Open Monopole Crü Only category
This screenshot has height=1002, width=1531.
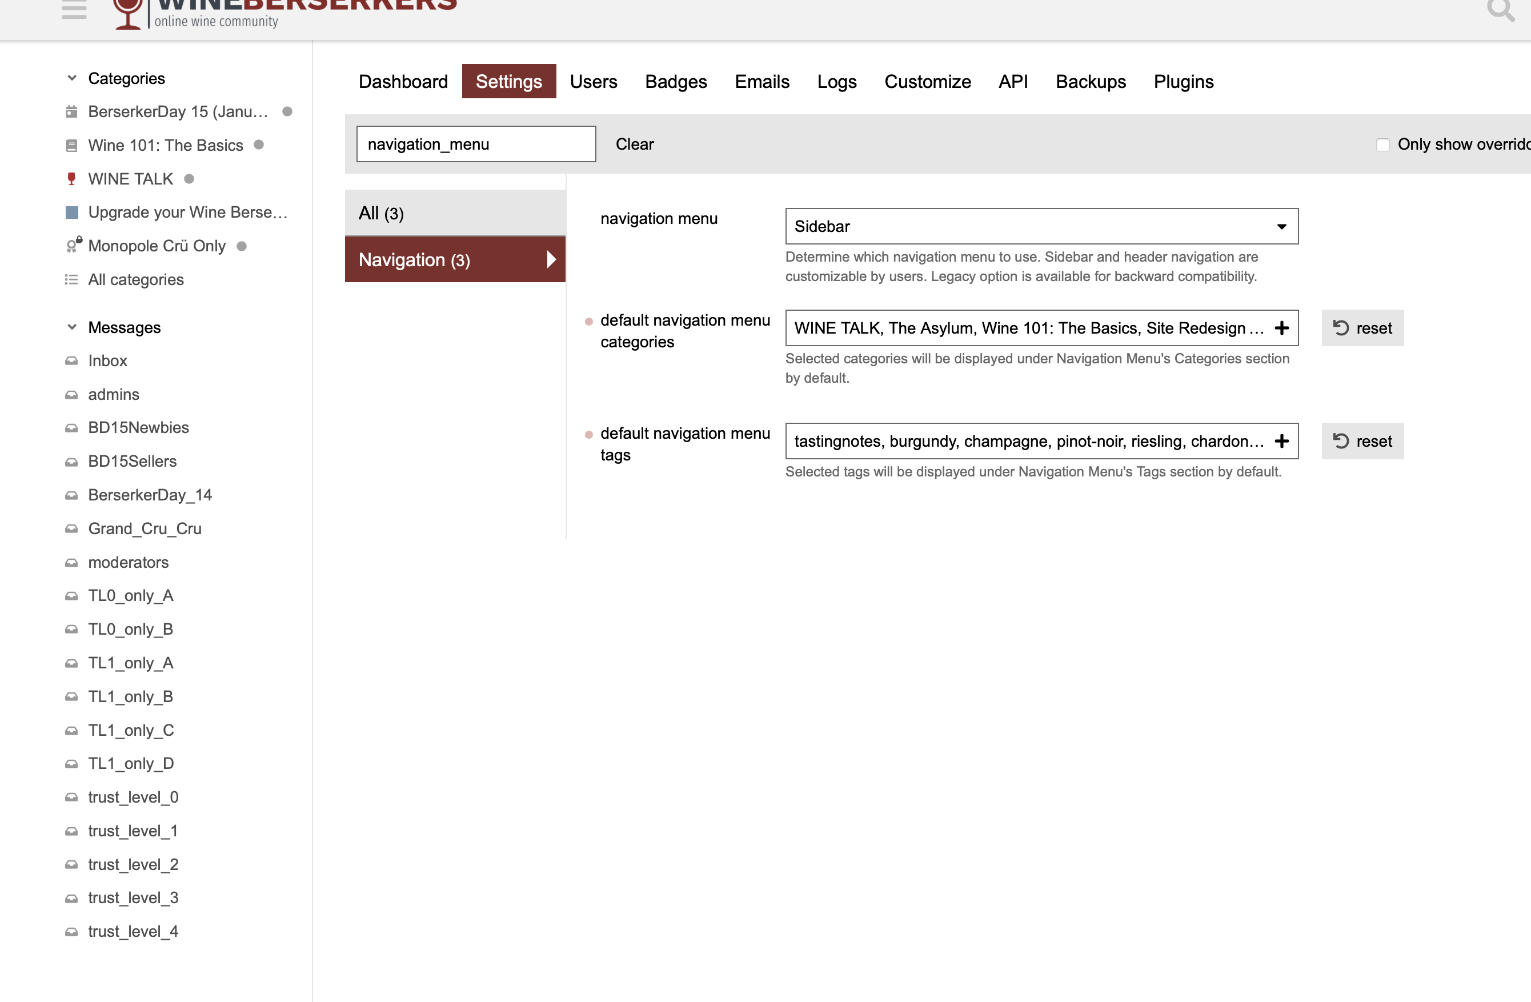click(157, 246)
